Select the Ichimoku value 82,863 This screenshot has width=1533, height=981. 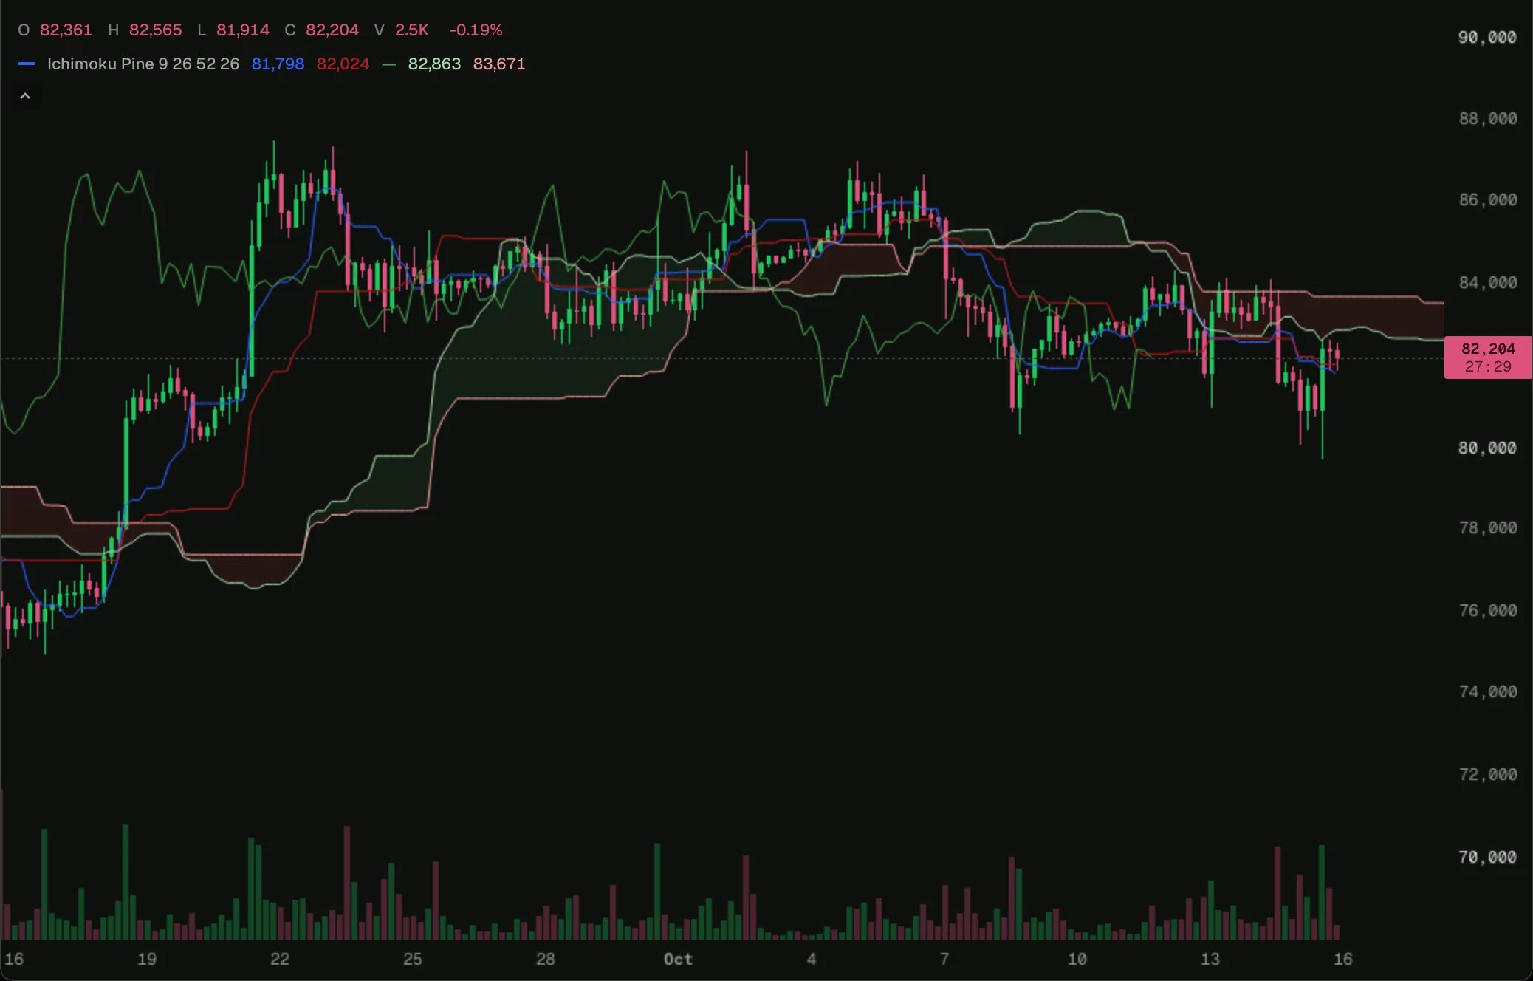[x=434, y=64]
